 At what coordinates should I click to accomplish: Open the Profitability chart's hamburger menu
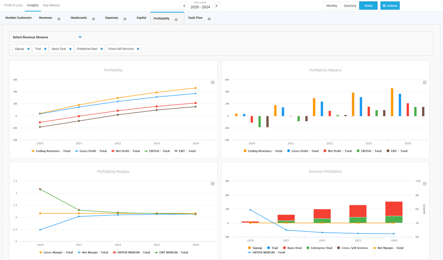pos(212,82)
